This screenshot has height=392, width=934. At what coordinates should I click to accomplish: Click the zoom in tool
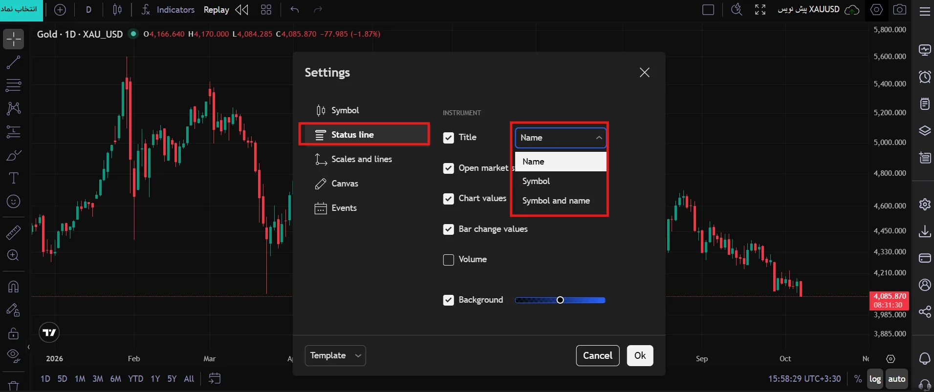pos(13,255)
